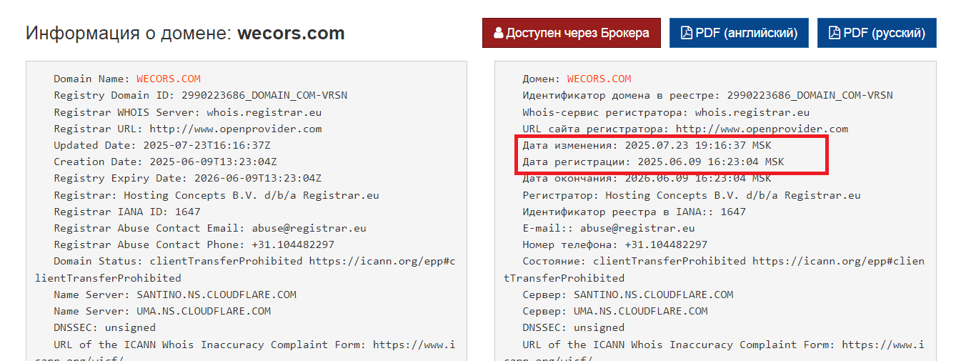971x361 pixels.
Task: Click the abuse@registrar.eu email in the English panel
Action: point(309,228)
